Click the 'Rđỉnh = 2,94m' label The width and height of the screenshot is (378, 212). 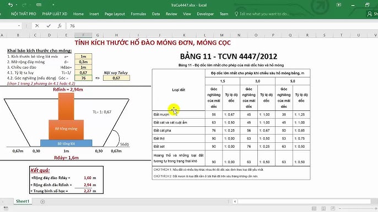click(x=68, y=90)
